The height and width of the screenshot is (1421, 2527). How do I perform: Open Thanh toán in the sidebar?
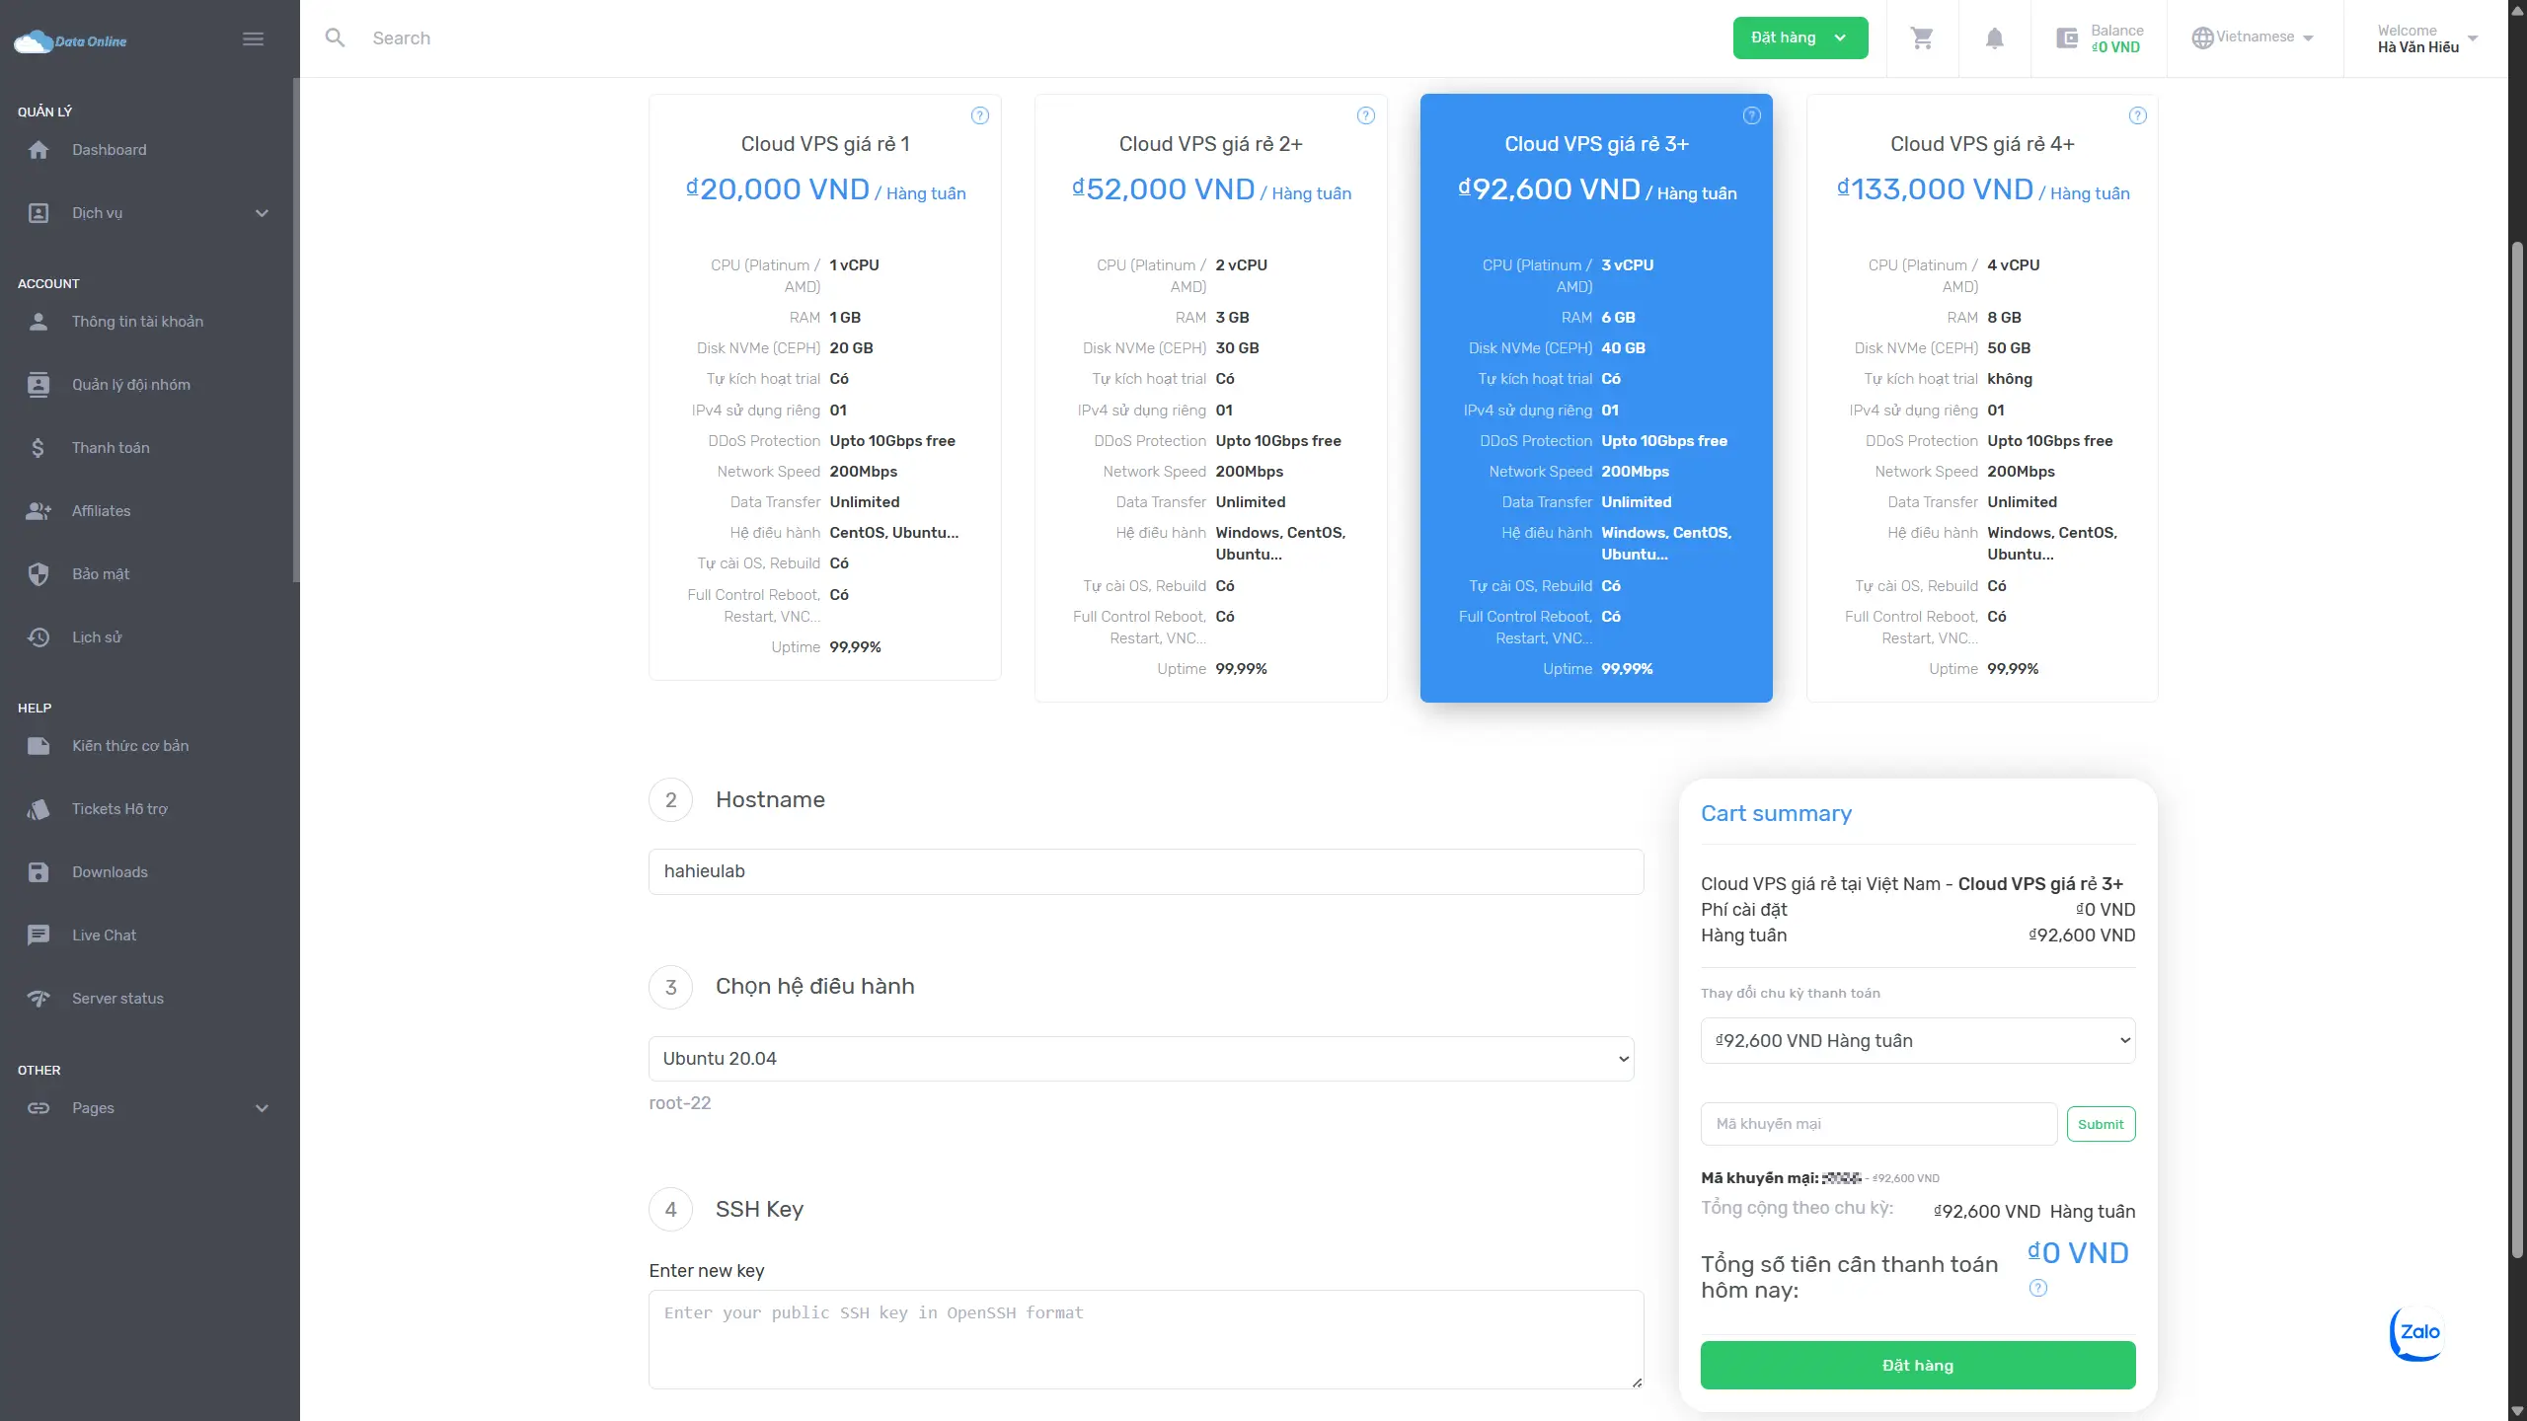[x=111, y=448]
